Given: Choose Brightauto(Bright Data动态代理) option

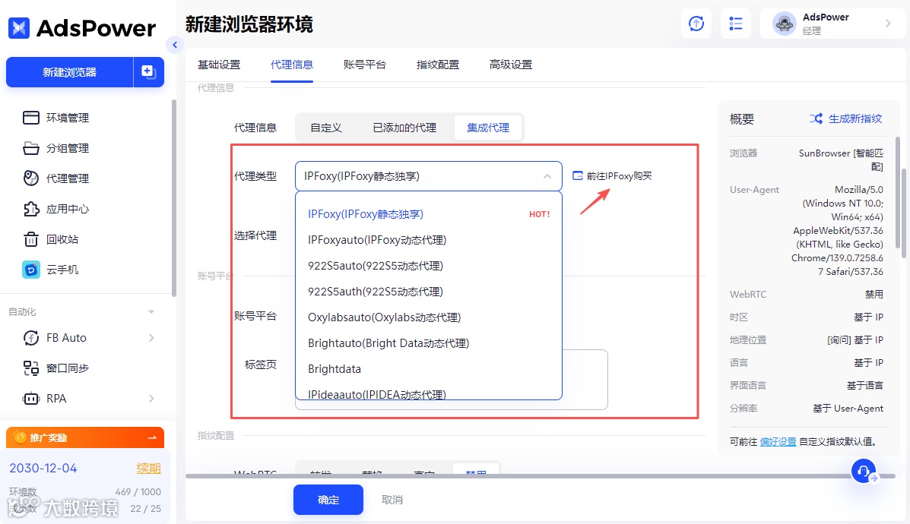Looking at the screenshot, I should click(x=429, y=343).
